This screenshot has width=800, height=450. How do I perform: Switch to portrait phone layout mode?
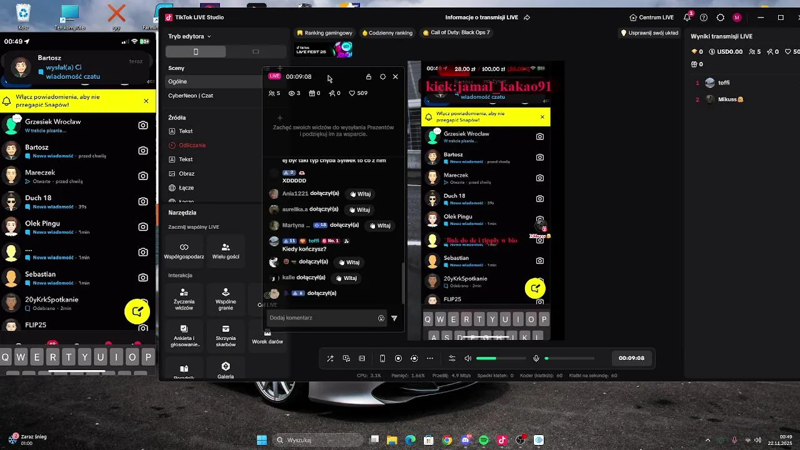tap(196, 52)
